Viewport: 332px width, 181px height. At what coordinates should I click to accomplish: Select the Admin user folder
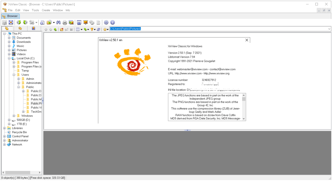(x=30, y=79)
